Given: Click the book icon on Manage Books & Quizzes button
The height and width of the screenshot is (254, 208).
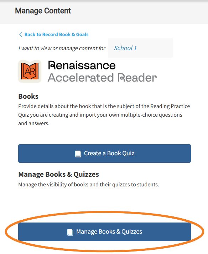Looking at the screenshot, I should click(70, 232).
